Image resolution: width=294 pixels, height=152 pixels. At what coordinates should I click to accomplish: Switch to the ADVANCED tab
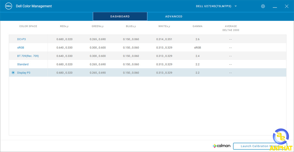point(174,16)
